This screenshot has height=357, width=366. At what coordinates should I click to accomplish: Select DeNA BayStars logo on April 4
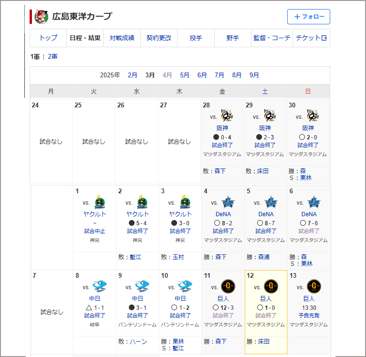point(228,202)
